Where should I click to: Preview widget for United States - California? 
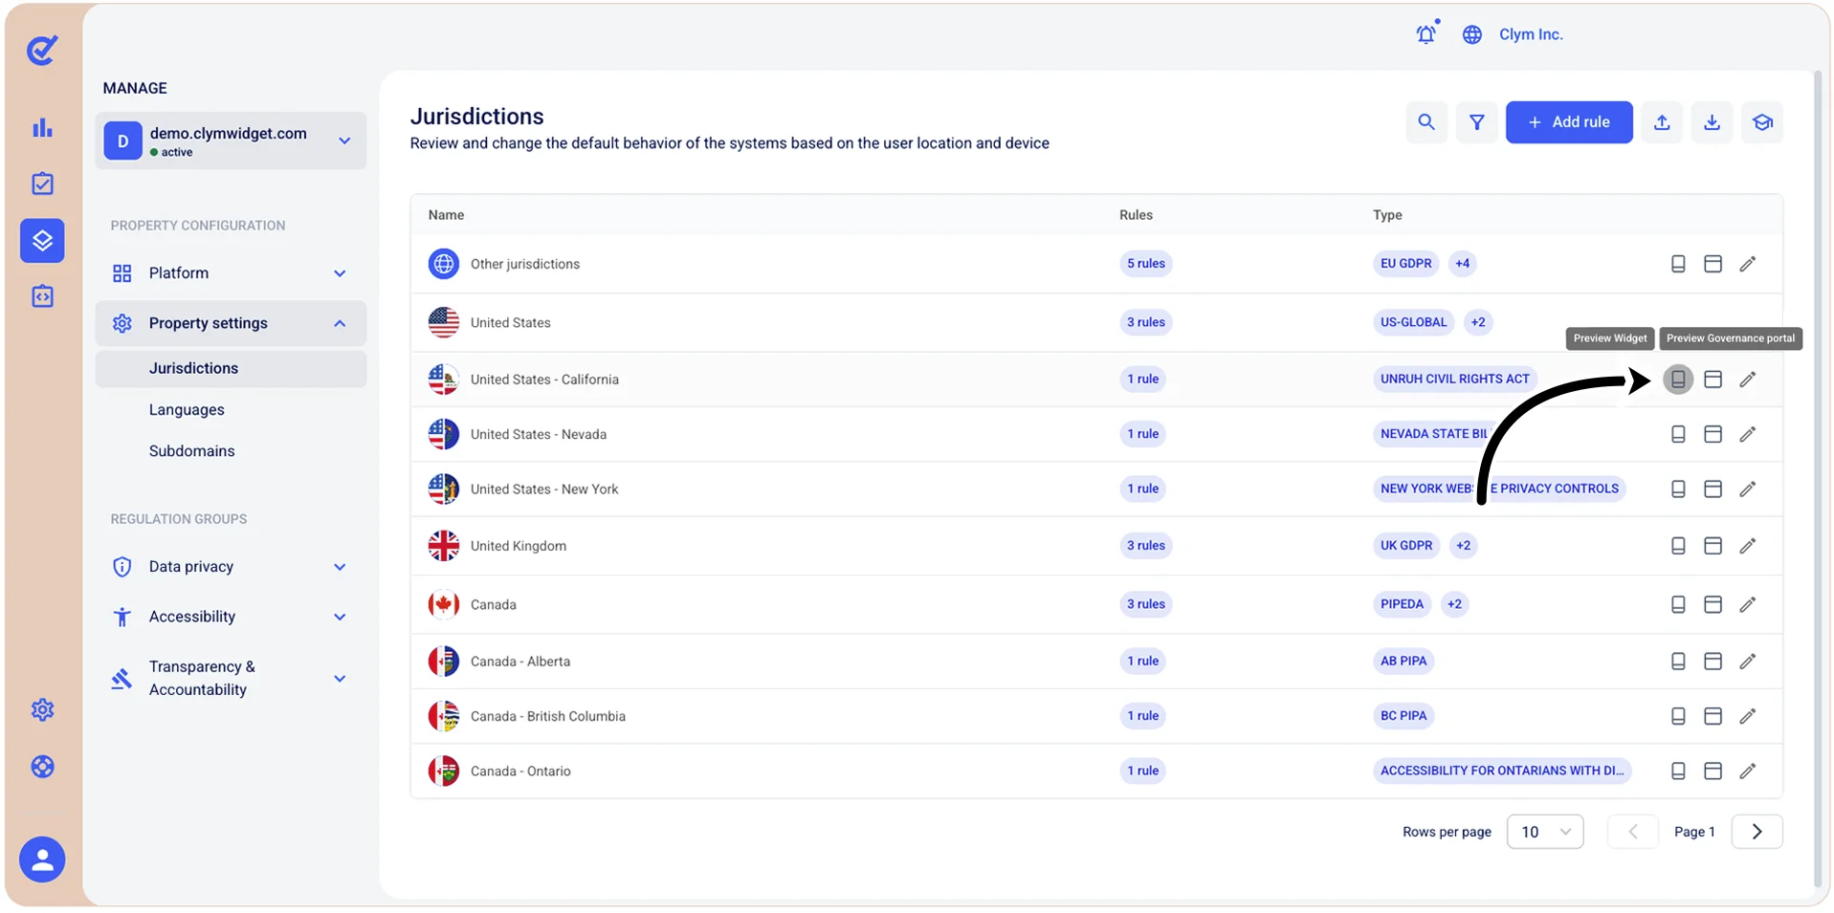[x=1678, y=380]
